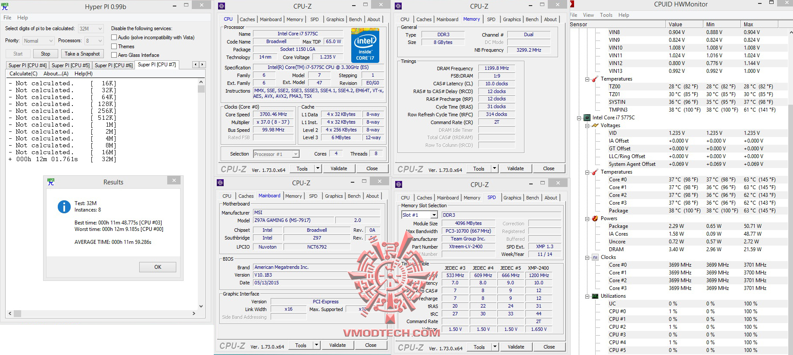Click the Hyper PI vertical scrollbar thumb
Viewport: 793px width, 355px height.
click(201, 89)
